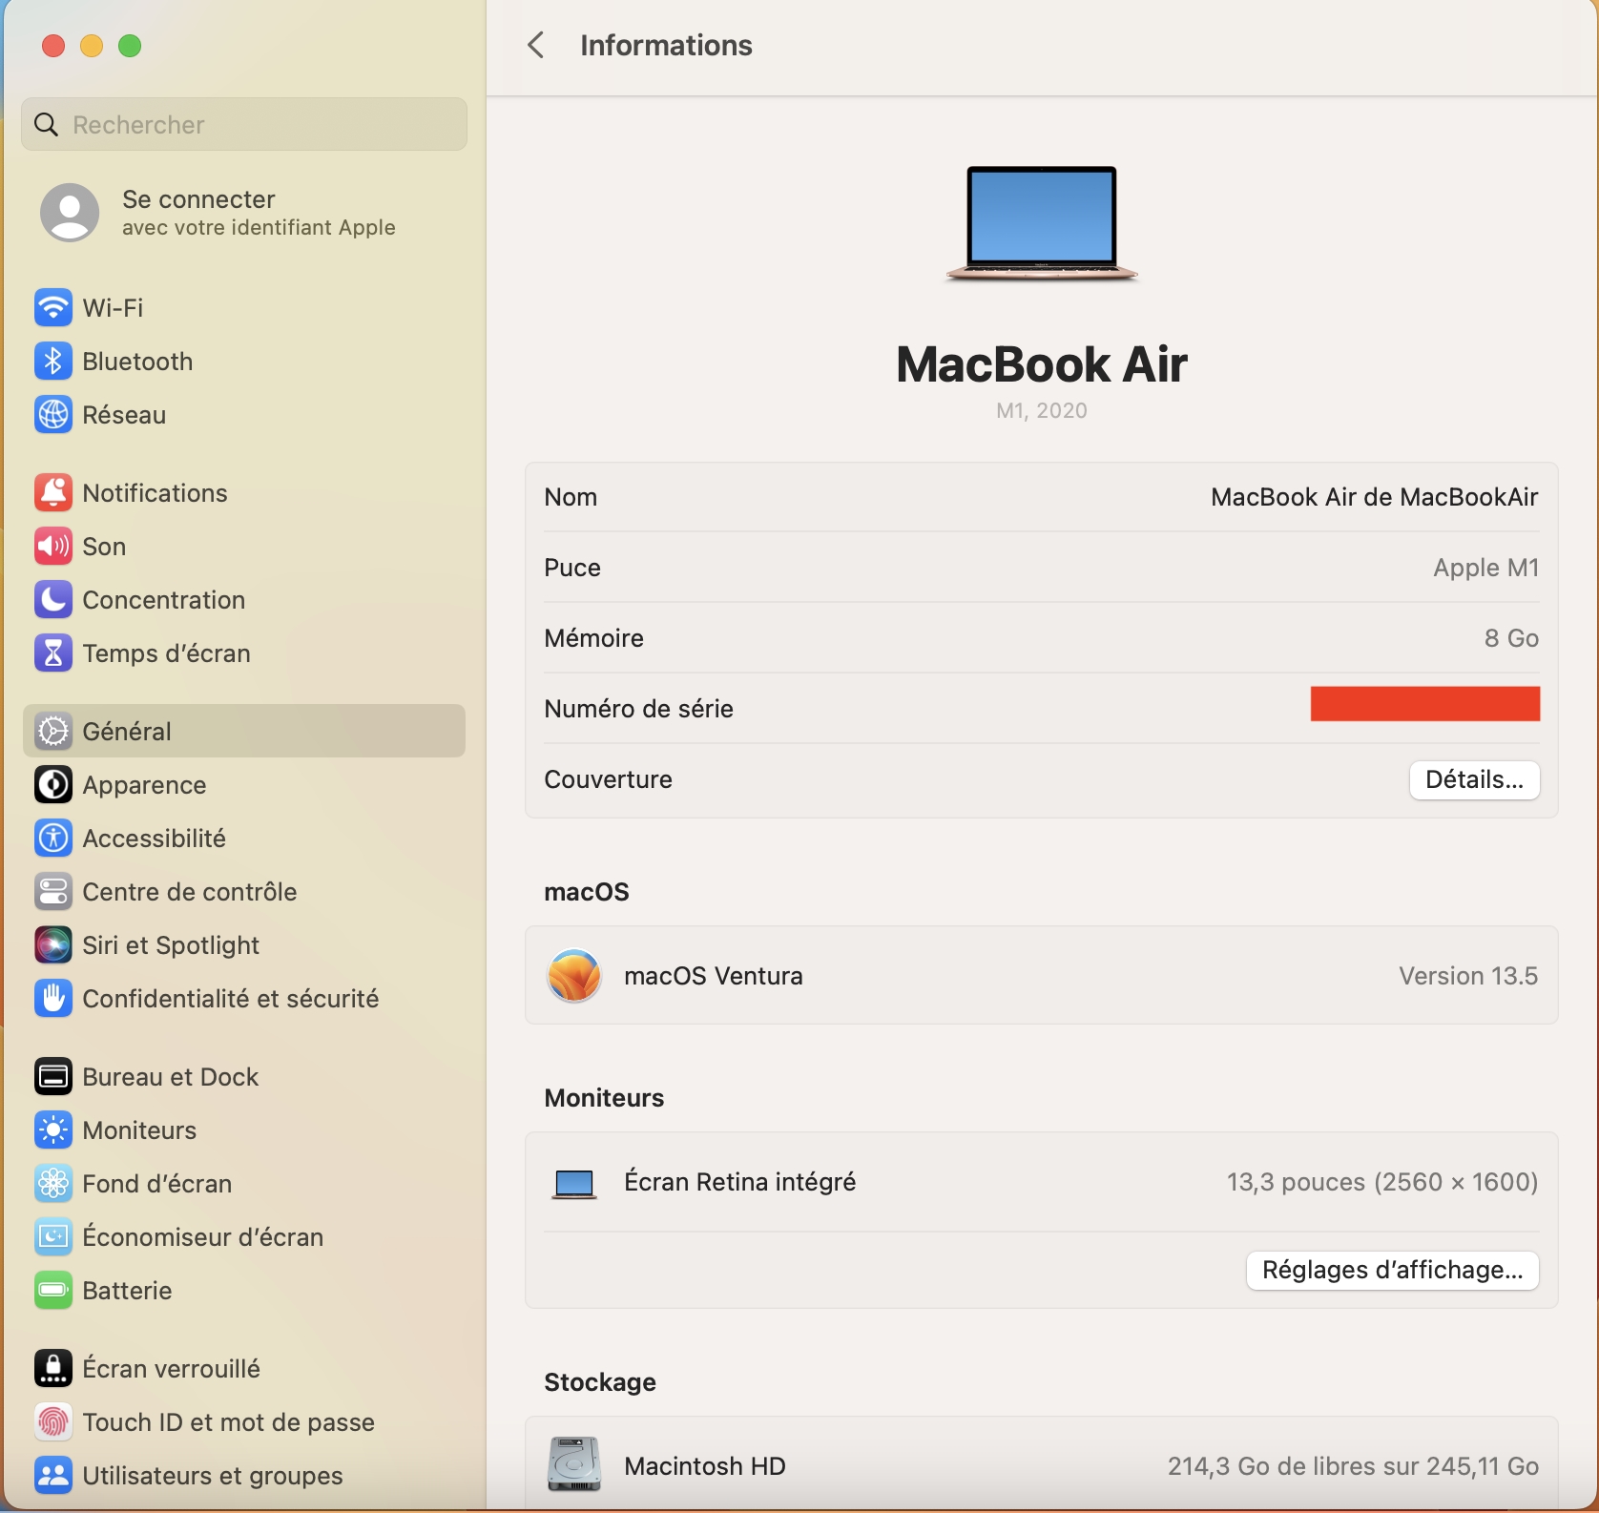Click the computer name MacBook Air de MacBookAir
The width and height of the screenshot is (1599, 1513).
pos(1374,497)
